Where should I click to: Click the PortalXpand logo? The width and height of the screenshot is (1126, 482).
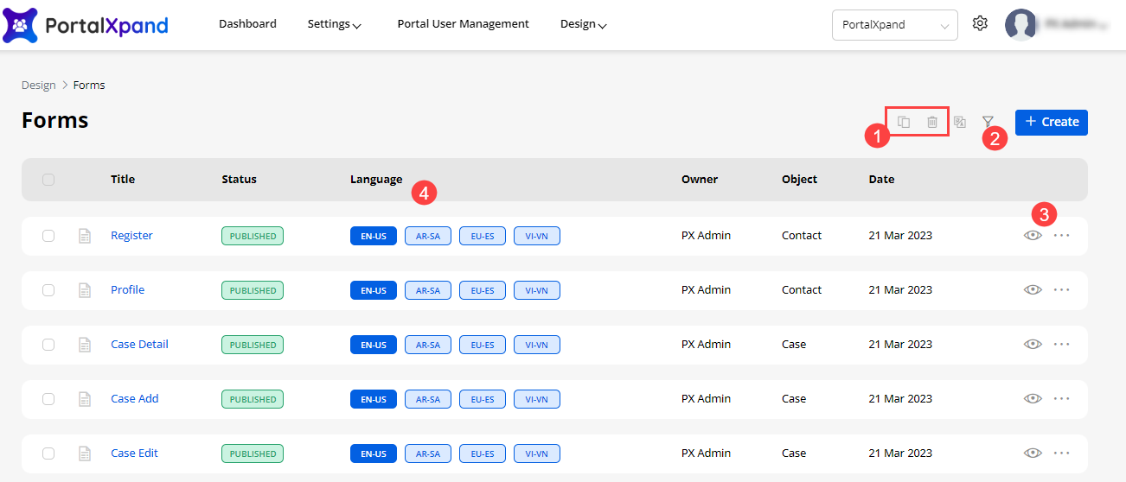86,24
